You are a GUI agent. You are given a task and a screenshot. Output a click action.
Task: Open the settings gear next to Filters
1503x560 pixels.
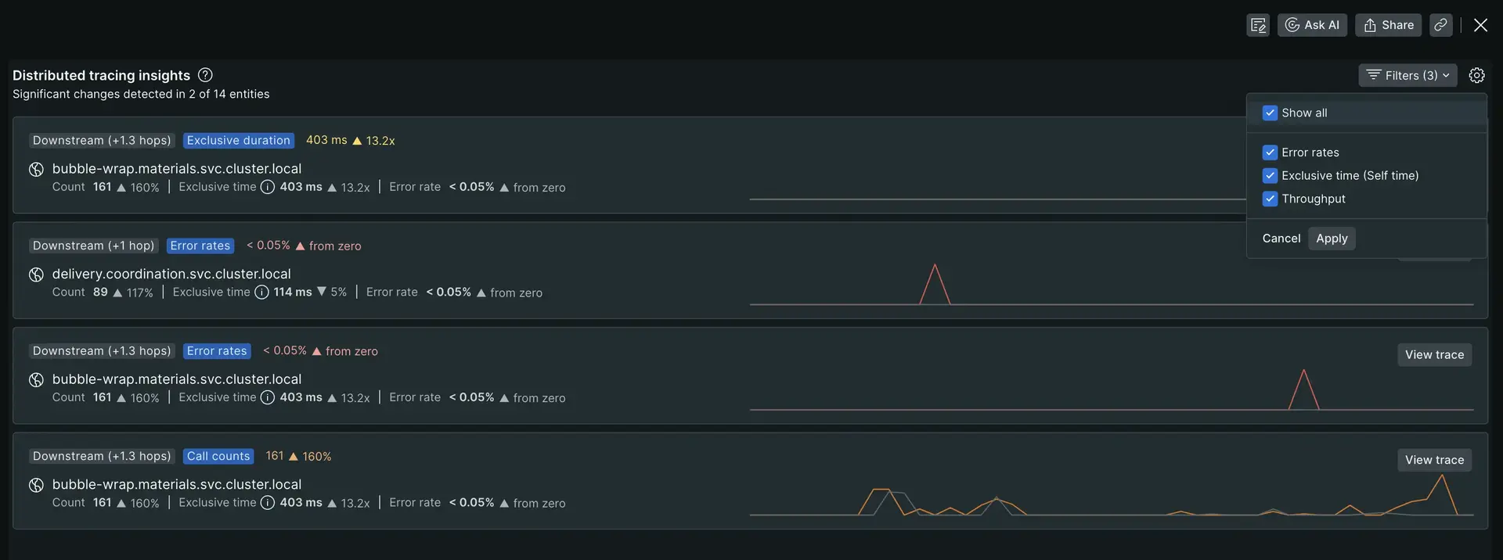[1476, 75]
